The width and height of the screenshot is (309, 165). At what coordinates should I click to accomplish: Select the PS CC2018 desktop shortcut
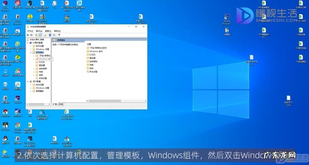[x=30, y=142]
